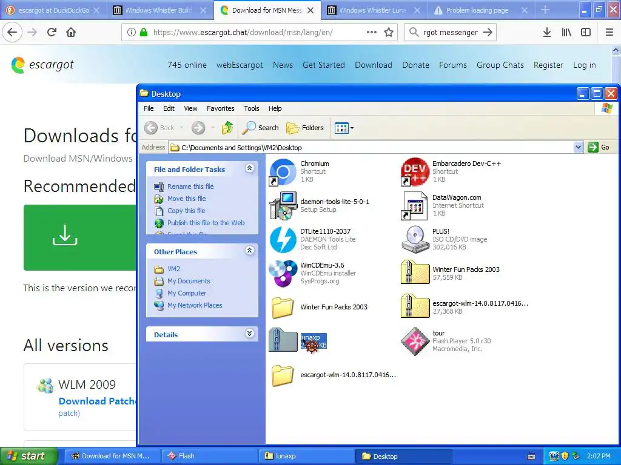
Task: Open Firefox page actions ellipsis
Action: coord(372,33)
